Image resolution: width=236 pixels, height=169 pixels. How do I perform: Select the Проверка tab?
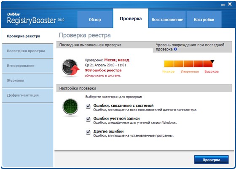point(131,18)
